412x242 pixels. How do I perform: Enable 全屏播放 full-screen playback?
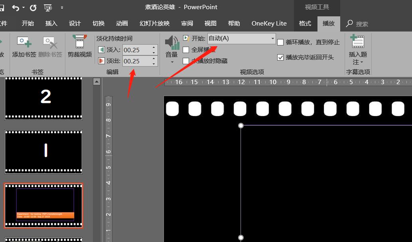185,50
